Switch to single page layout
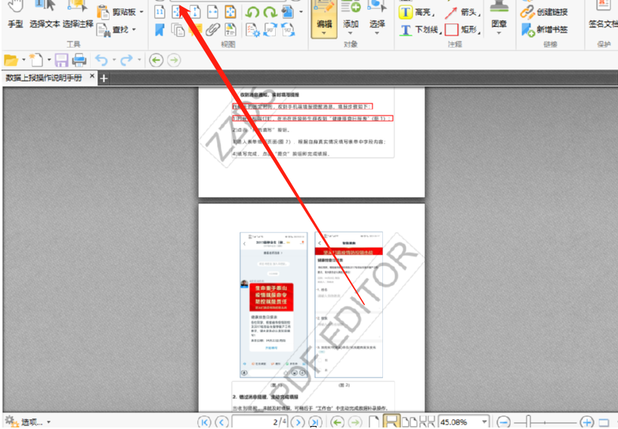The height and width of the screenshot is (429, 618). [x=374, y=422]
